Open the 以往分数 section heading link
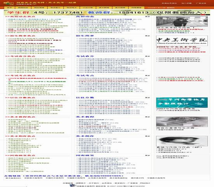 pos(85,98)
